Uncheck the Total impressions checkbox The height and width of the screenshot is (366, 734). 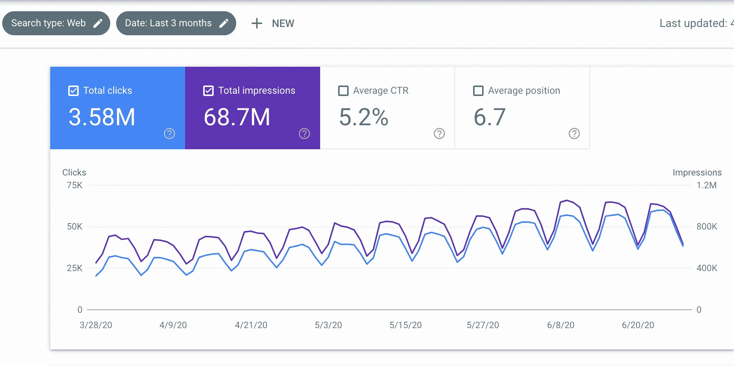tap(208, 91)
